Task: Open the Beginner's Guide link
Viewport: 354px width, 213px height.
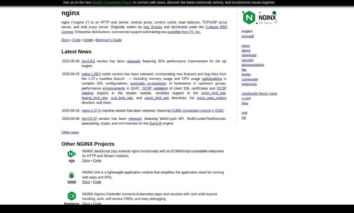Action: tap(109, 40)
